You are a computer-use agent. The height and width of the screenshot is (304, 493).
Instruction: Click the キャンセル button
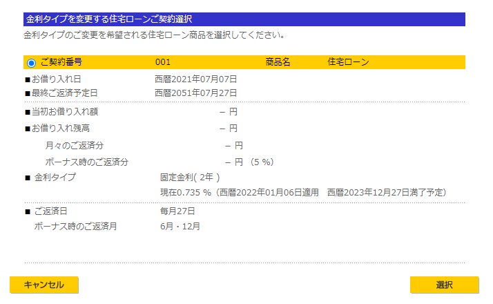coord(44,285)
